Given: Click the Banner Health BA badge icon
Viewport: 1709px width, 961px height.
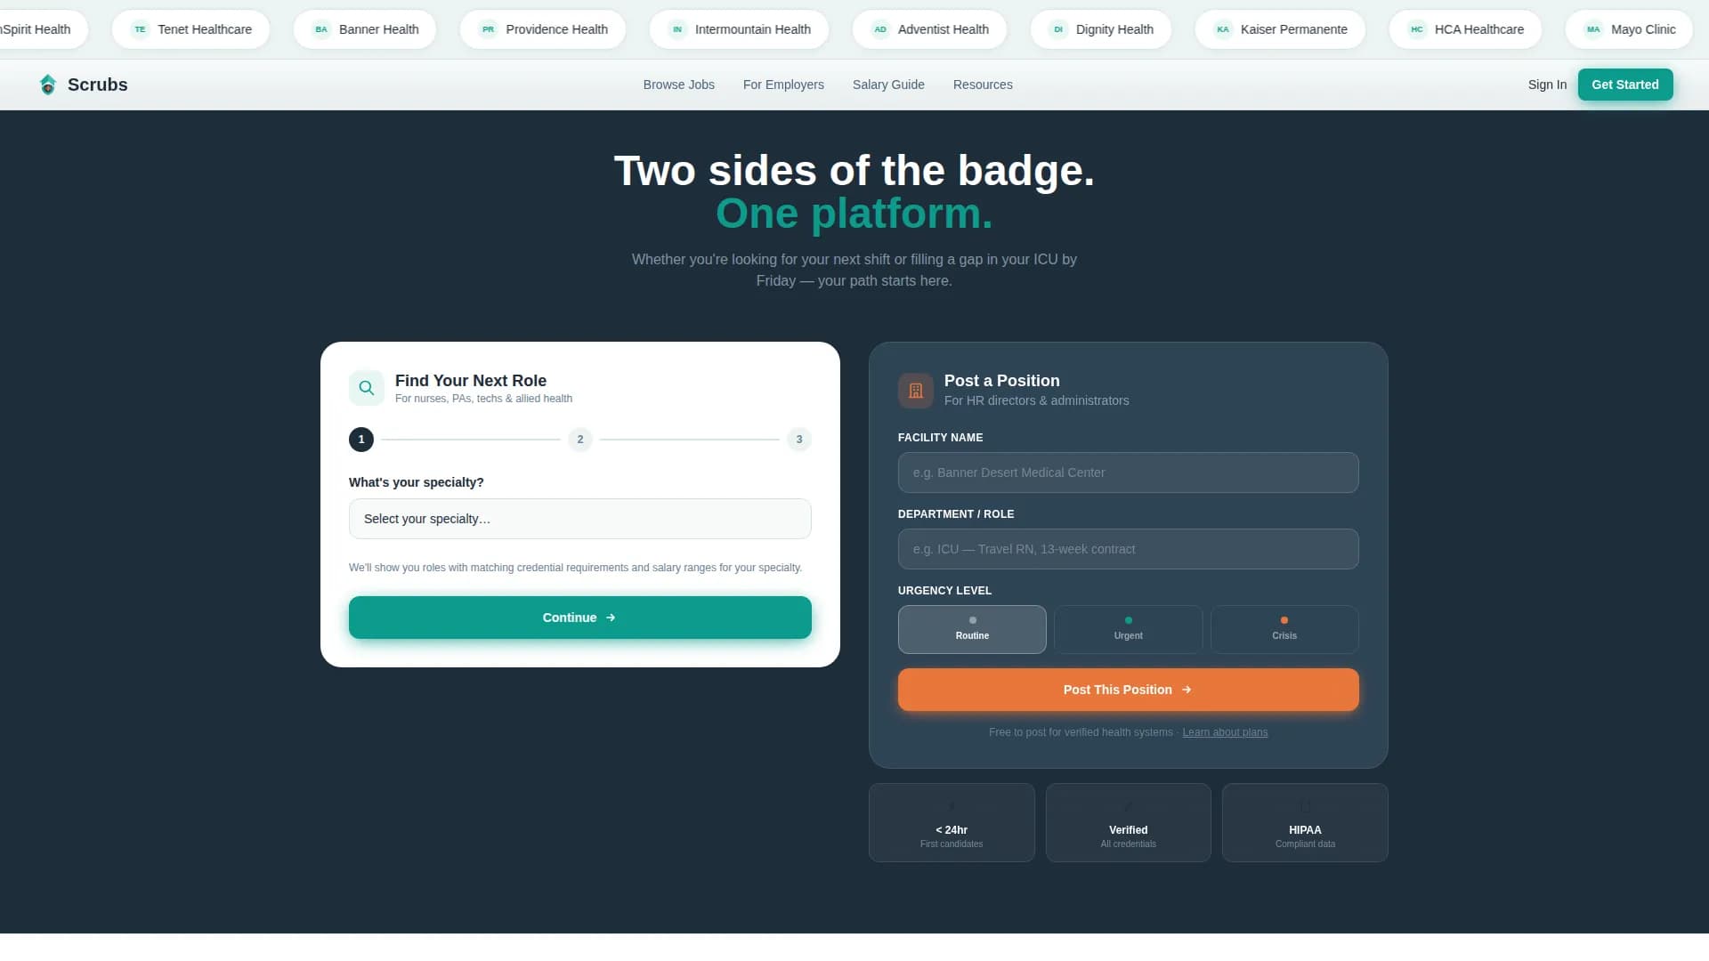Looking at the screenshot, I should pos(321,29).
